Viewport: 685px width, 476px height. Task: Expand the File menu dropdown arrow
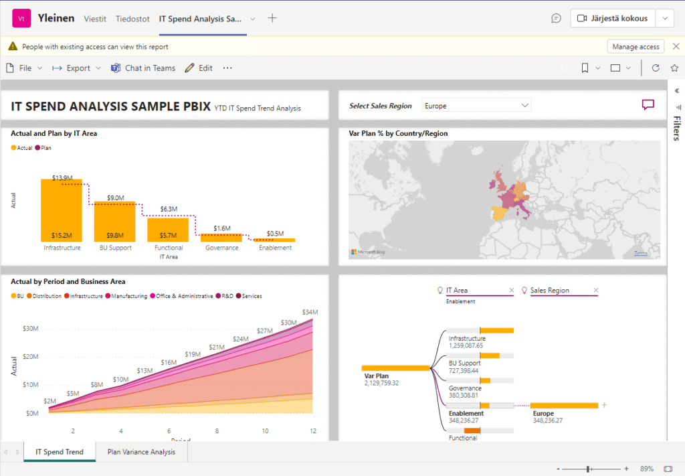point(39,68)
